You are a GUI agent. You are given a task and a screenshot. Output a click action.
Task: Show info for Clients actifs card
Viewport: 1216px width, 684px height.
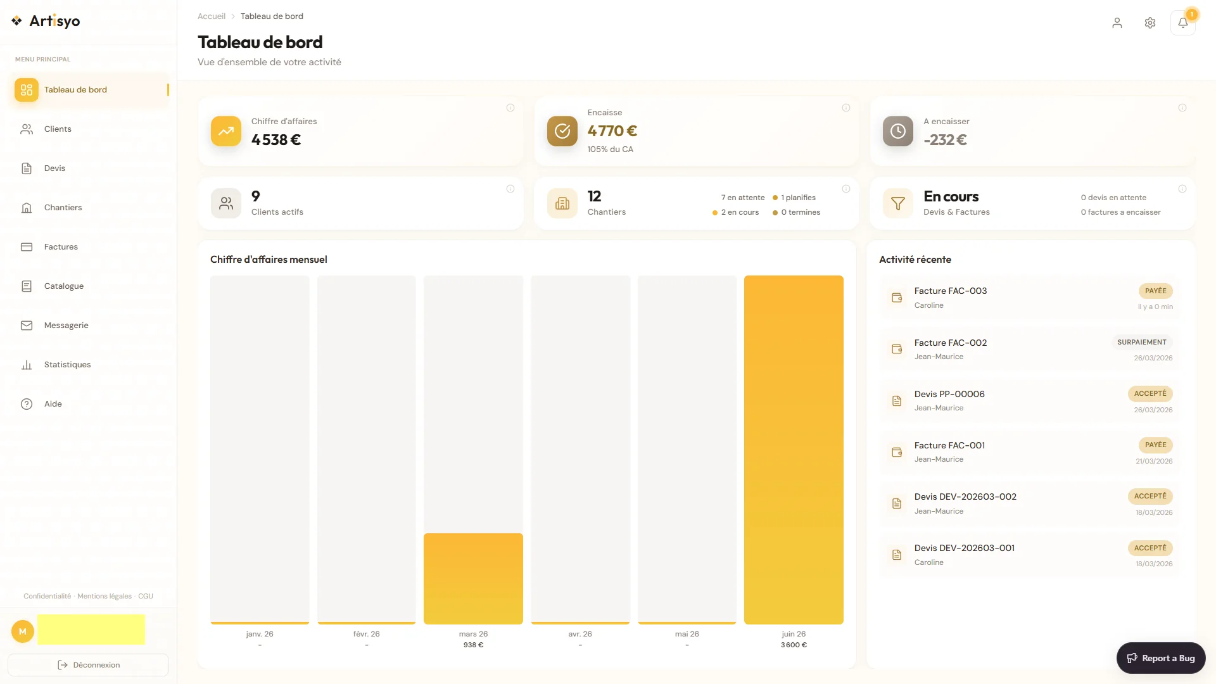point(510,189)
